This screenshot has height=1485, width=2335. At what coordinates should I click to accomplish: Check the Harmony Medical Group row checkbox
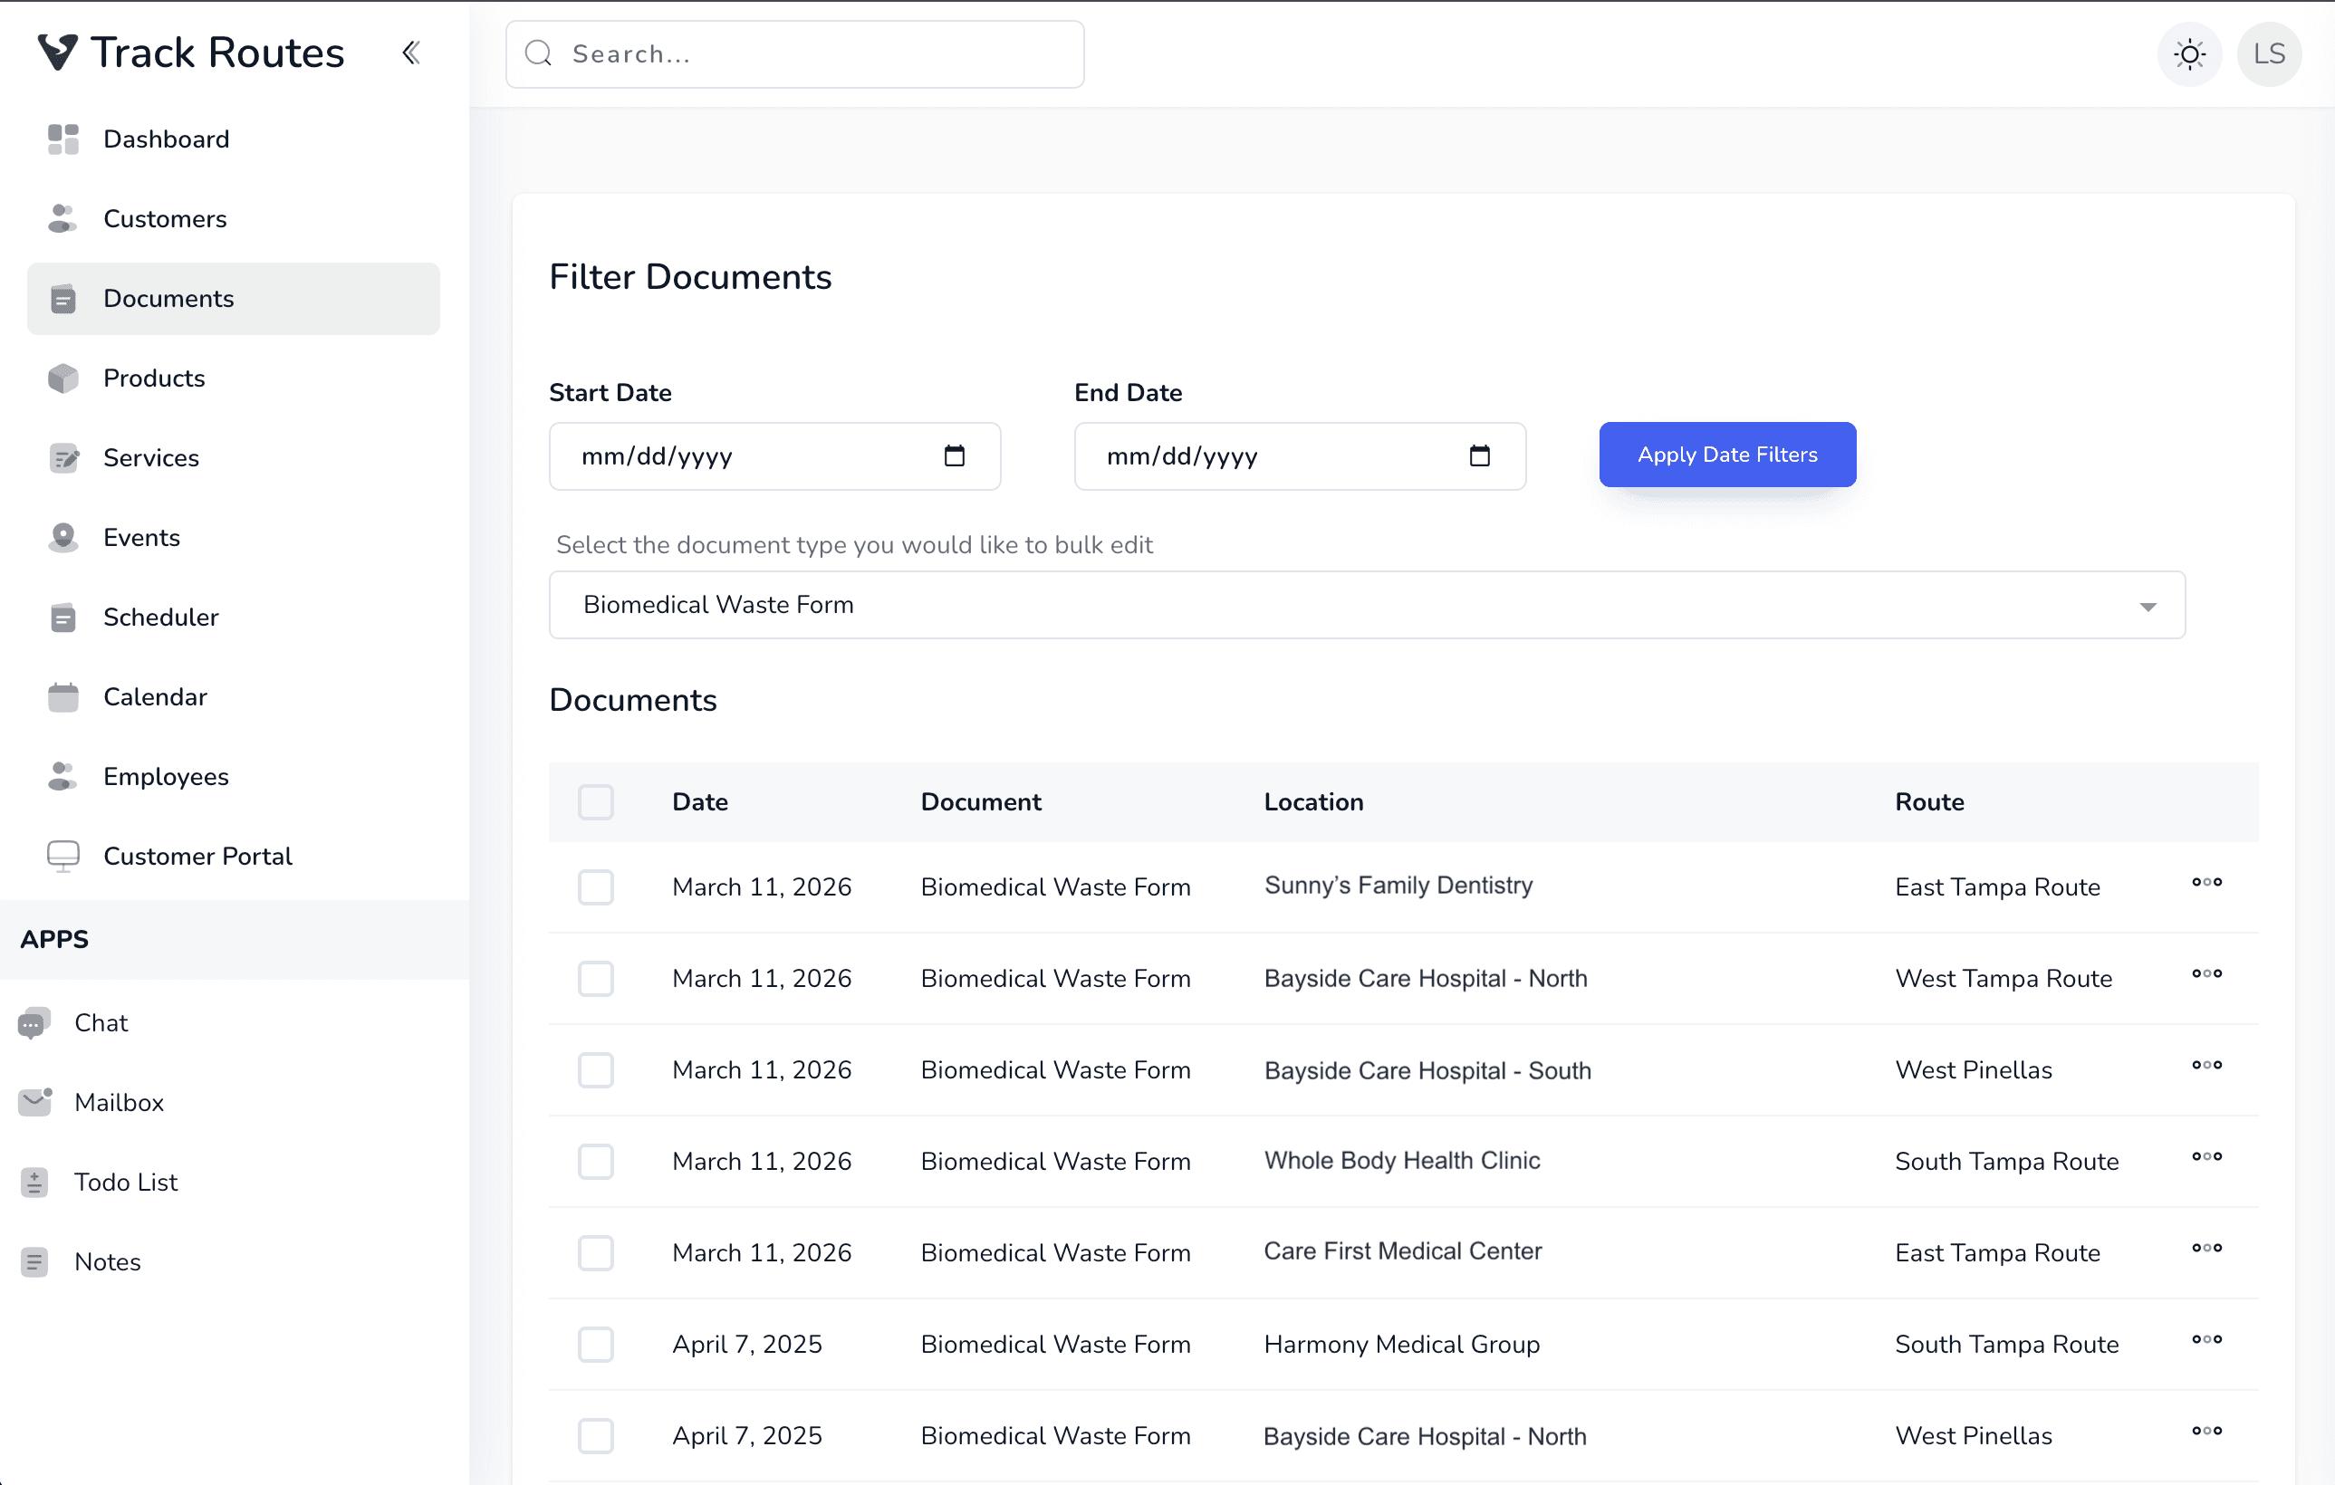click(x=595, y=1345)
